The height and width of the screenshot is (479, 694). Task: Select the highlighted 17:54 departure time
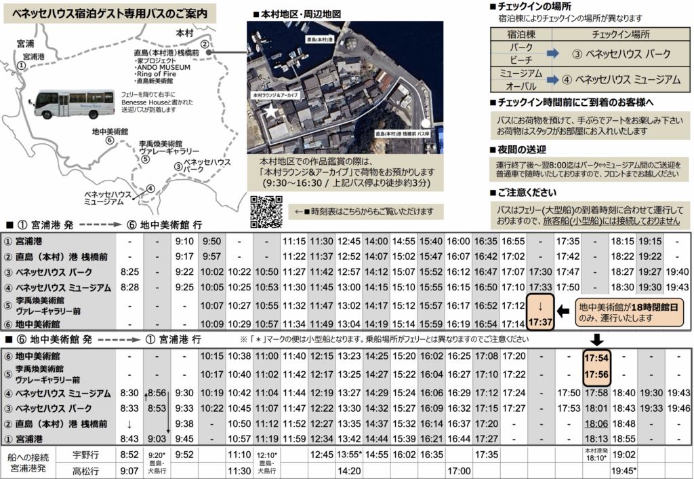pos(596,357)
